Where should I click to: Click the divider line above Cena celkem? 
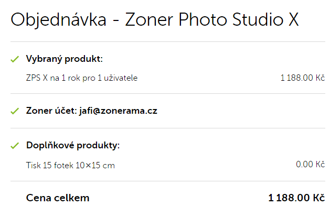168,181
